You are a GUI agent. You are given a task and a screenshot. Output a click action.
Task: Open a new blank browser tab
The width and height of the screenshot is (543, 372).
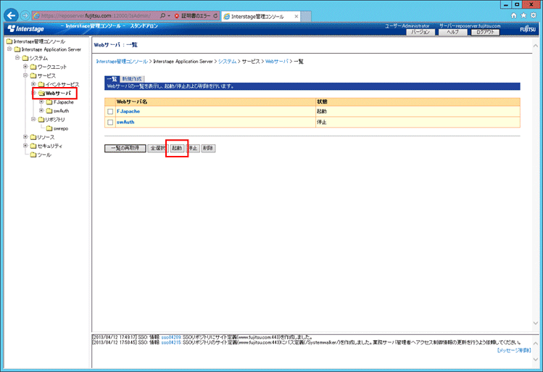click(x=305, y=16)
